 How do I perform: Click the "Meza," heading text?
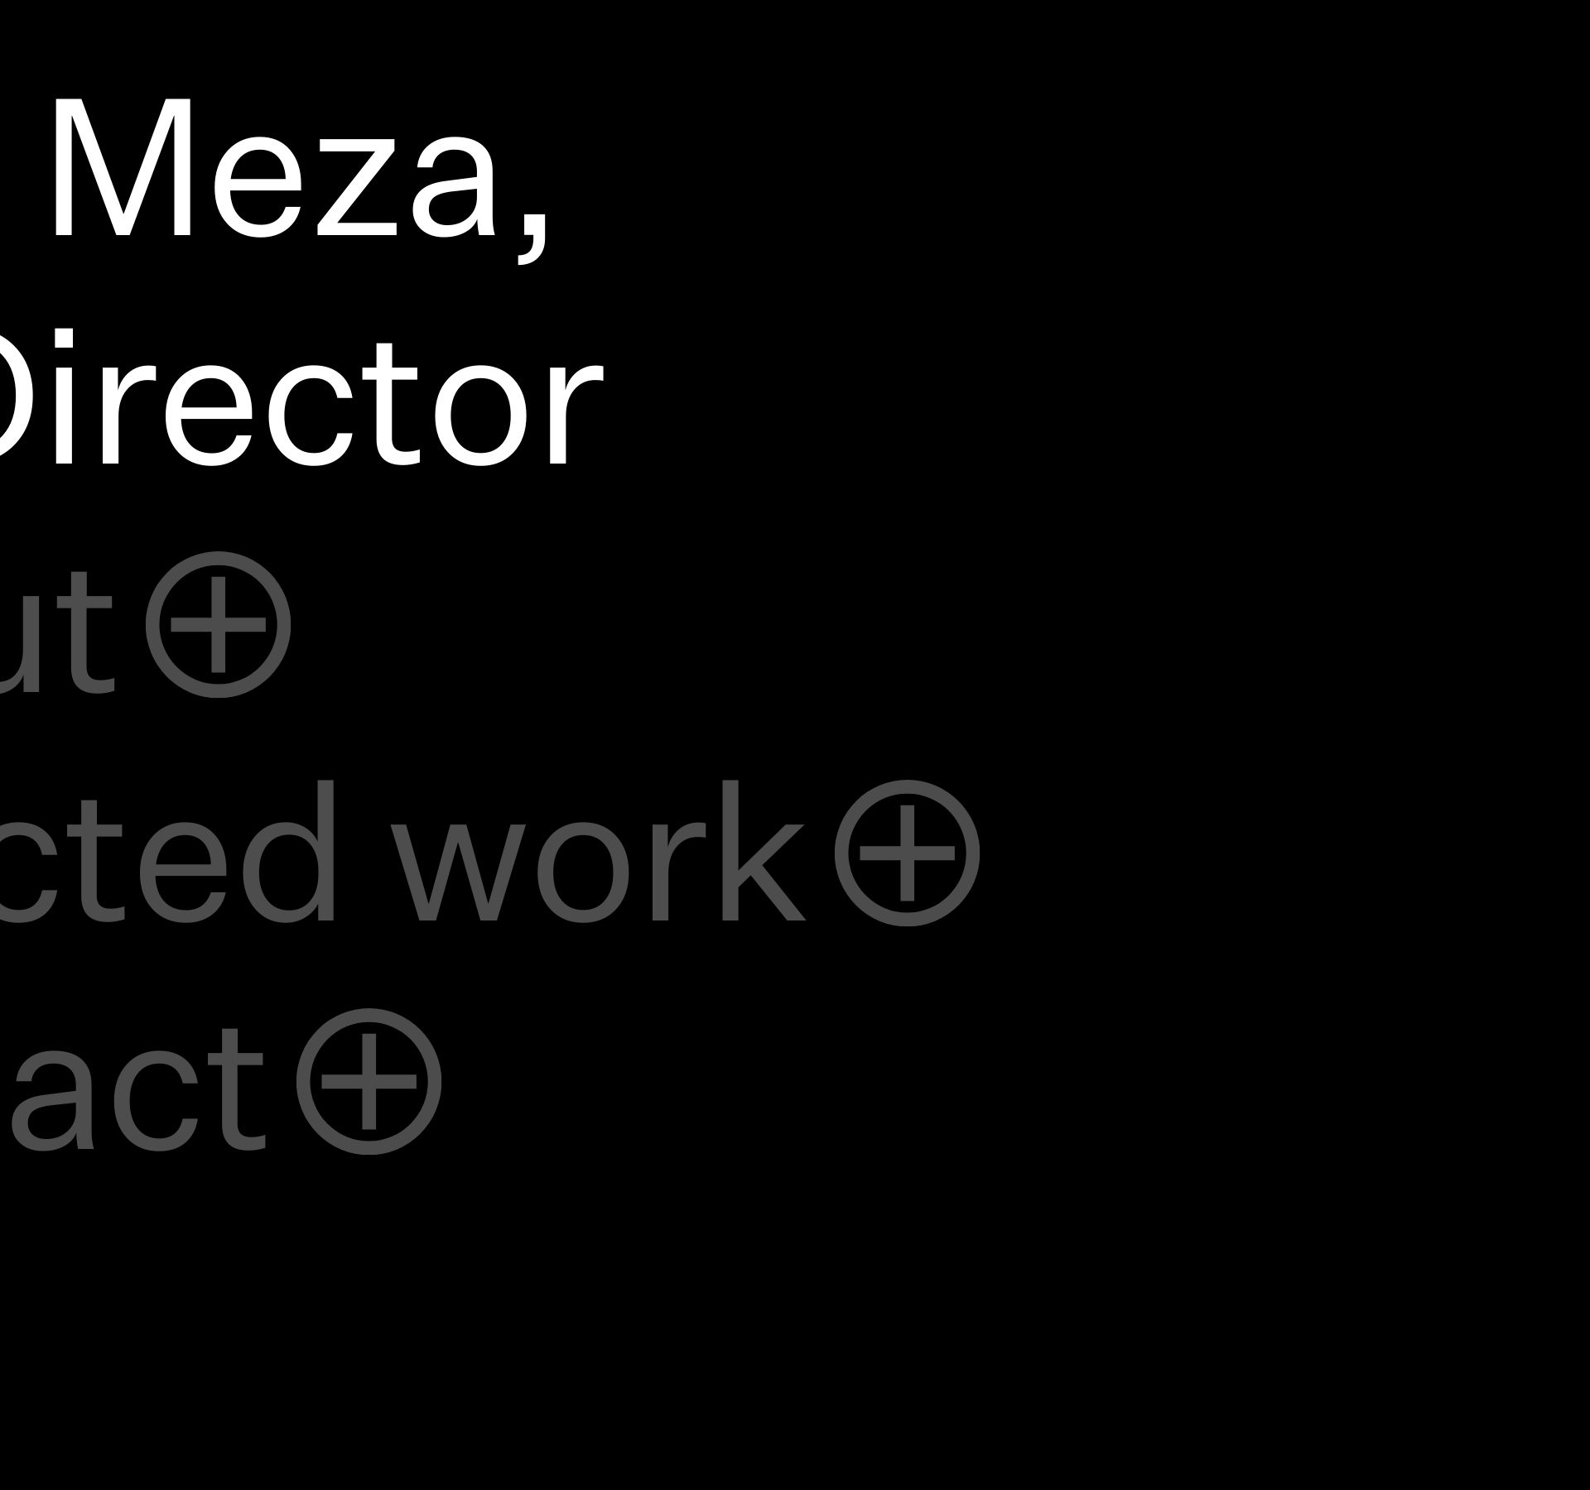(x=298, y=174)
